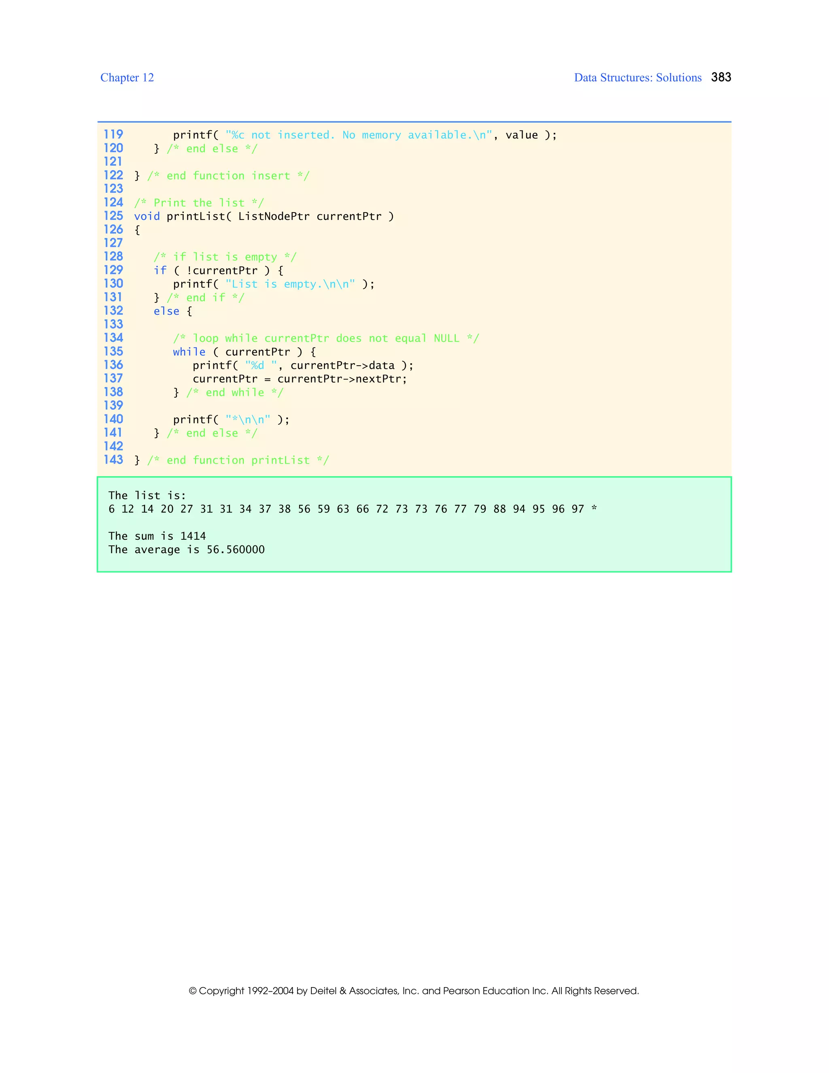This screenshot has height=1073, width=829.
Task: Click the 'if ( !currentPtr ) {' line
Action: coord(219,270)
